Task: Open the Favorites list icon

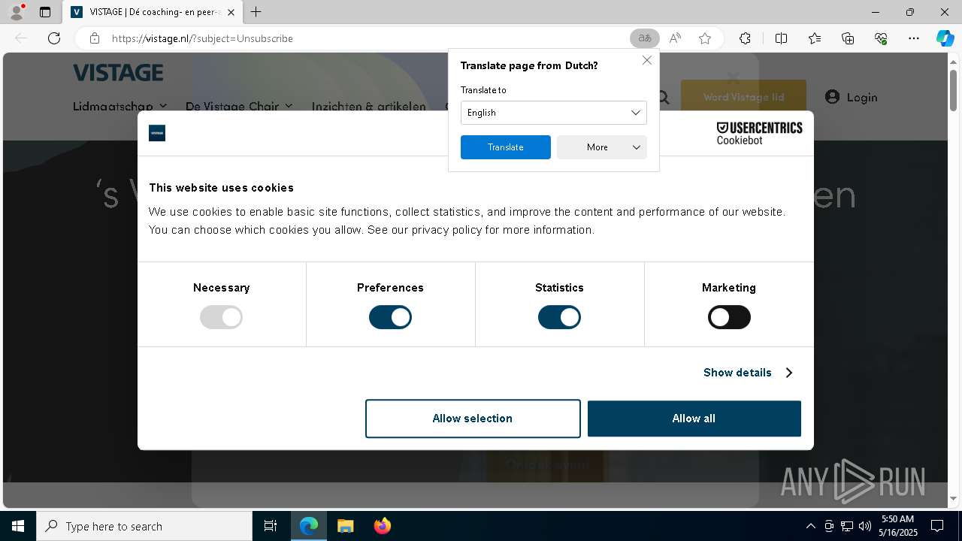Action: pyautogui.click(x=815, y=38)
